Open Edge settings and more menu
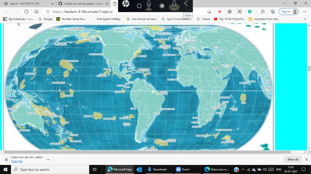 (x=305, y=12)
